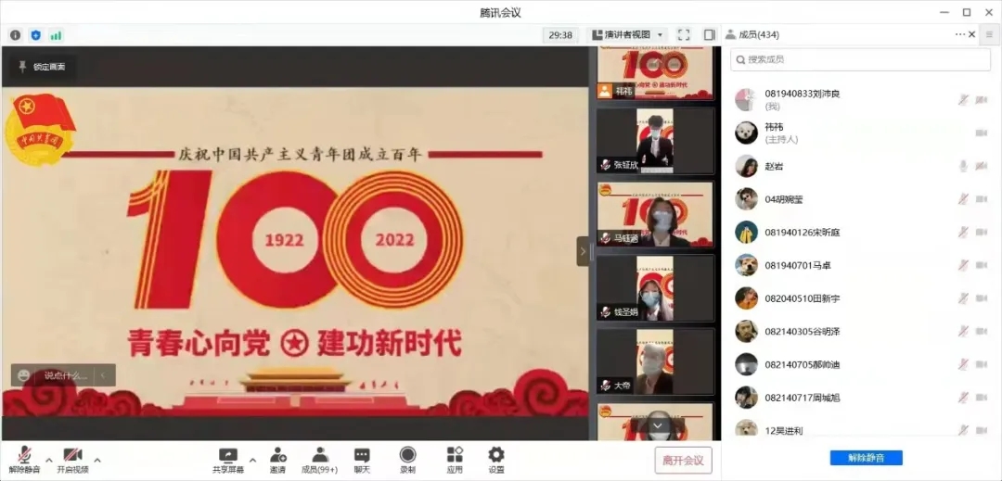1002x481 pixels.
Task: Unmute microphone via 解除静音 toolbar button
Action: tap(24, 460)
